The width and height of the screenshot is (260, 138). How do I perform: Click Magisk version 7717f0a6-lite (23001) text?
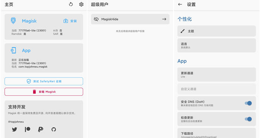click(x=32, y=30)
